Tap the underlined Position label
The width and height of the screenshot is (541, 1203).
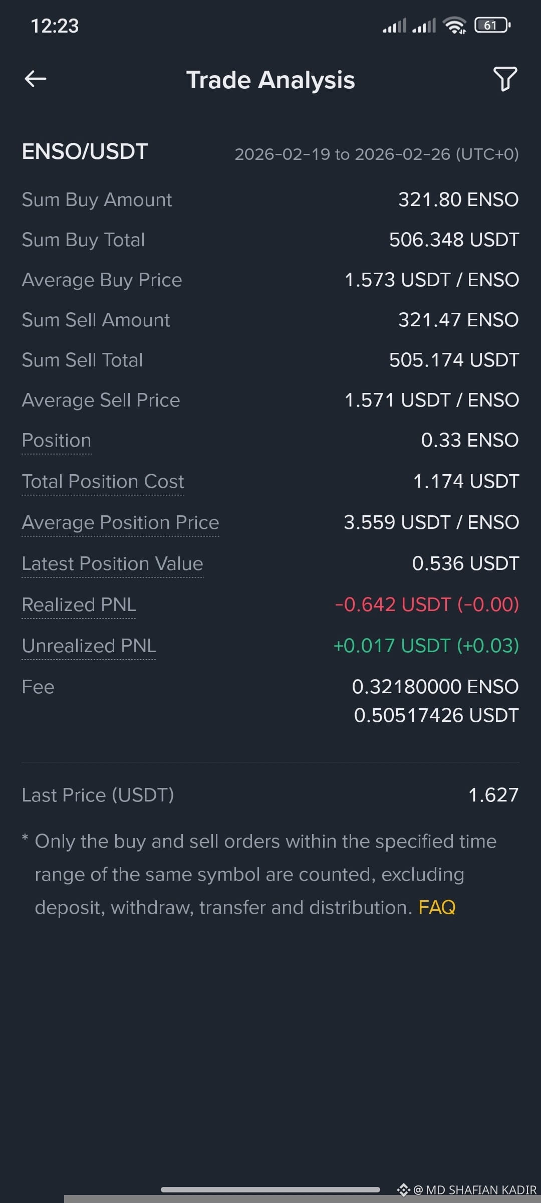(57, 440)
